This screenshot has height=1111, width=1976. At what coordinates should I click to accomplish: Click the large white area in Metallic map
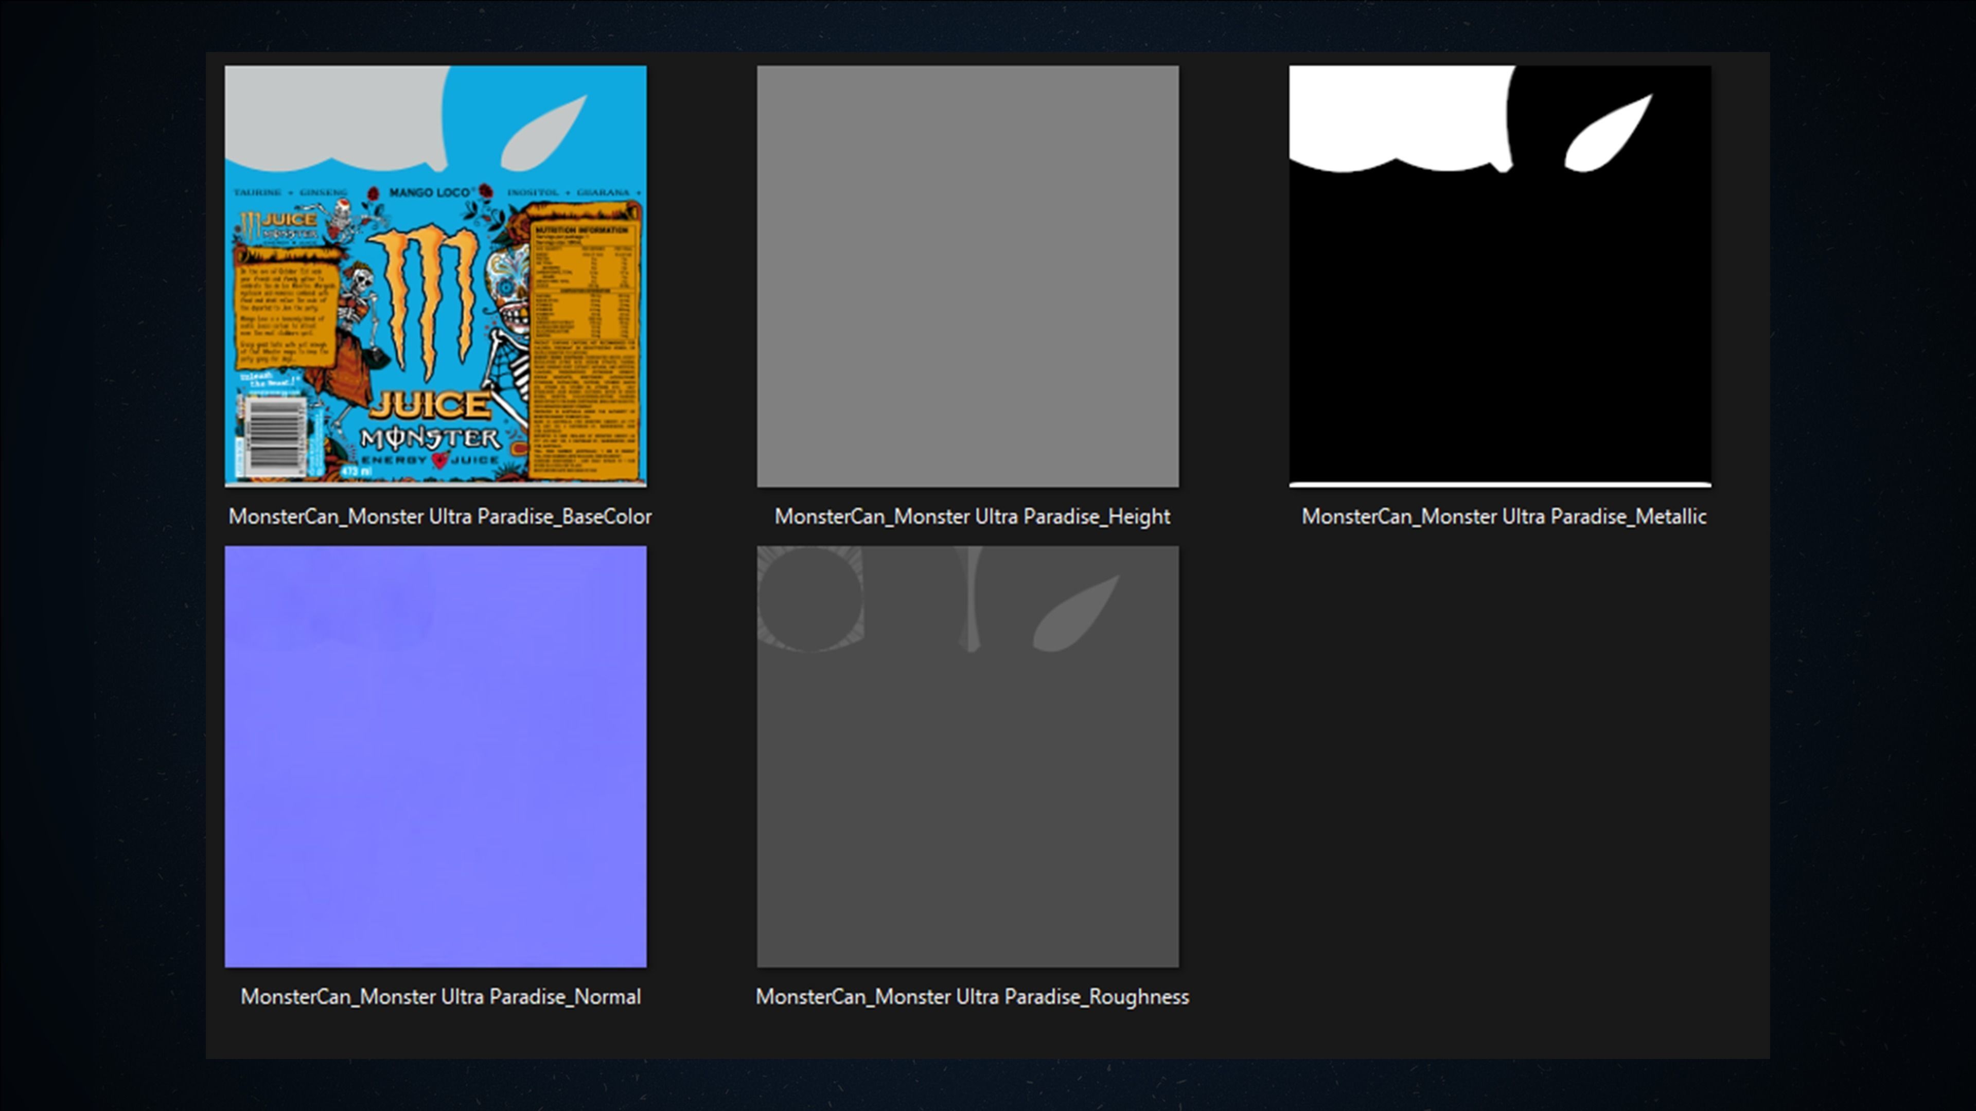[x=1396, y=115]
